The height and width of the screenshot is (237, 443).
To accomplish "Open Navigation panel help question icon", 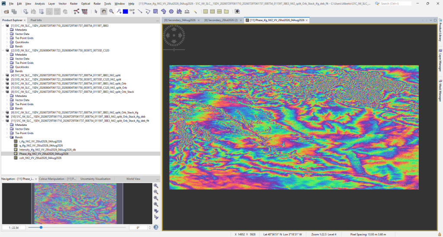I will click(156, 228).
